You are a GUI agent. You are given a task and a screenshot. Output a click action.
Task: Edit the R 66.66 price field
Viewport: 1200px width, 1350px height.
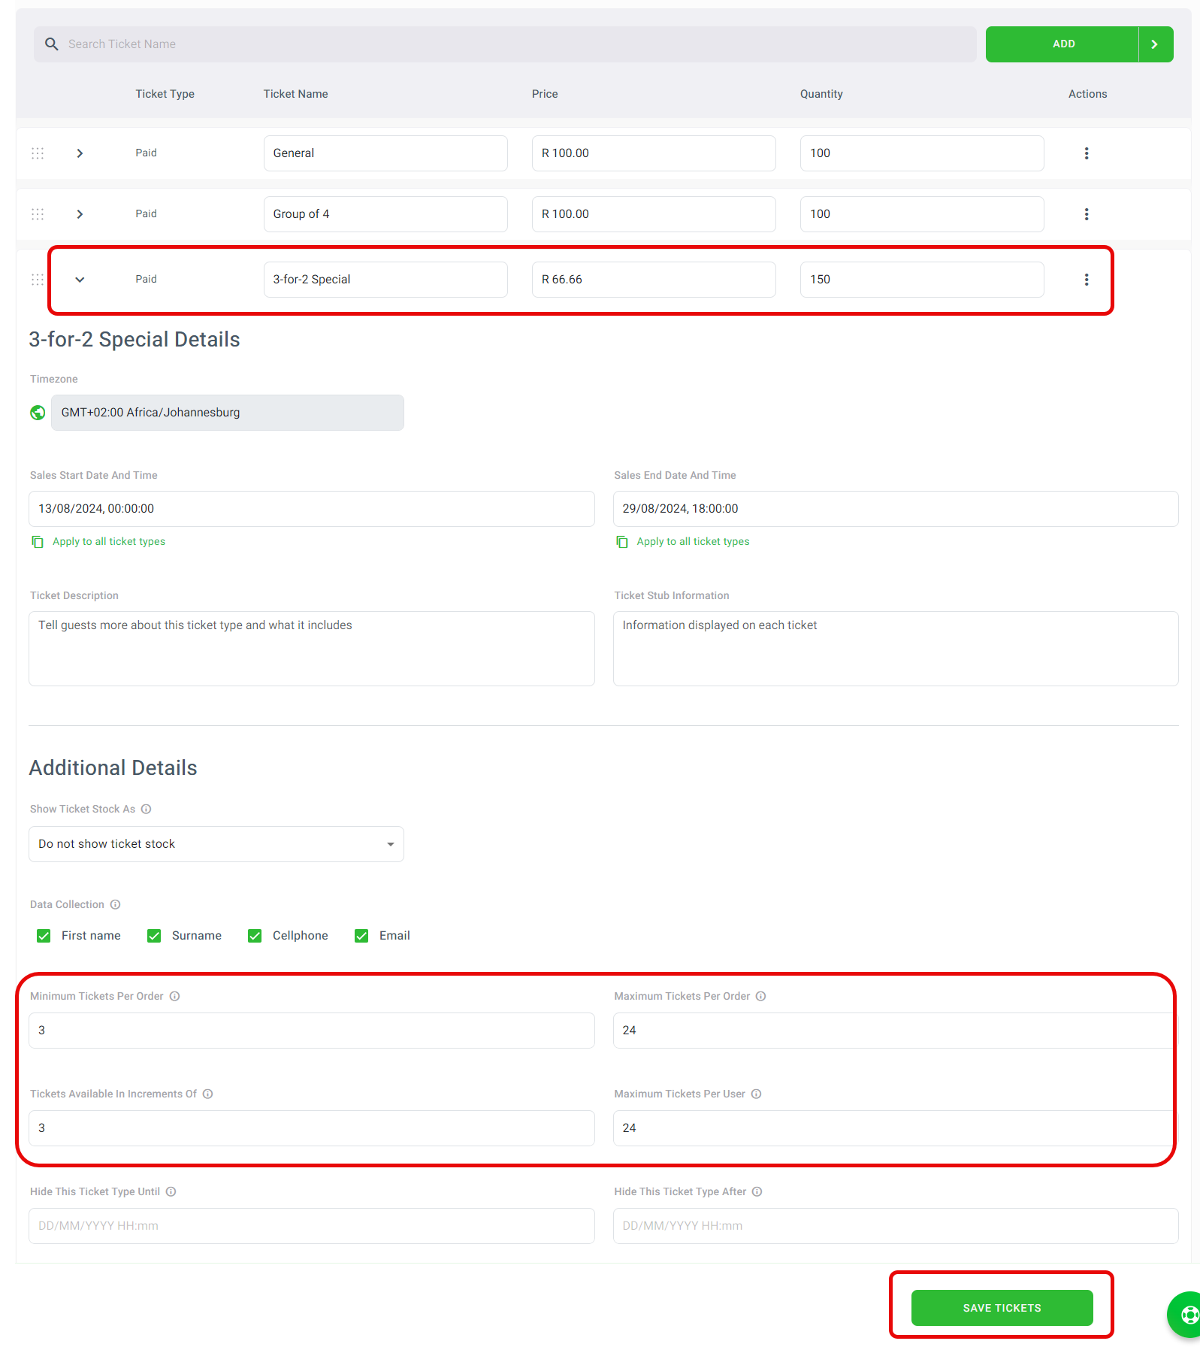pyautogui.click(x=654, y=280)
